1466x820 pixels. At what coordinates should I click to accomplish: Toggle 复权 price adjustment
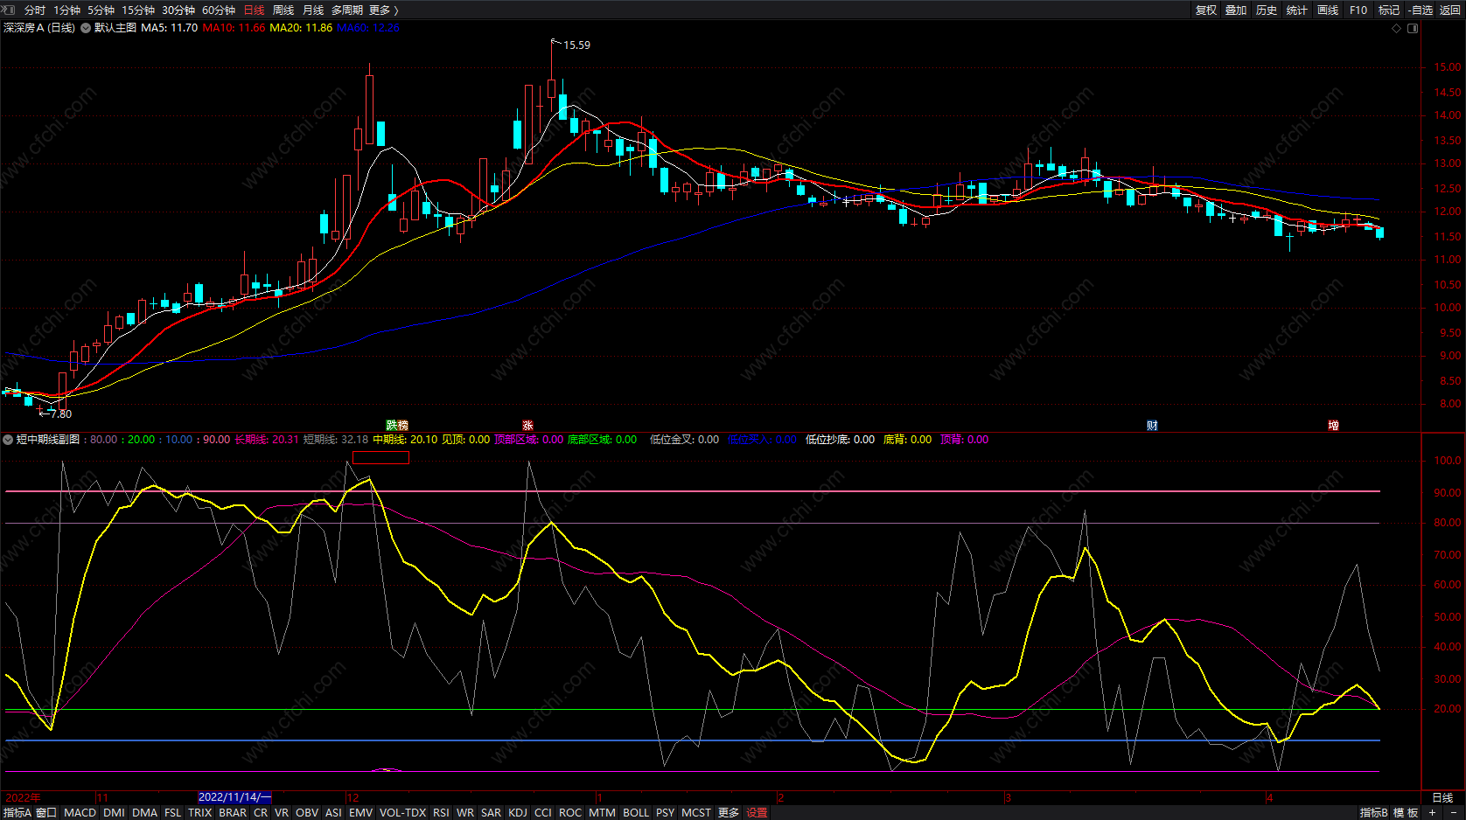coord(1206,10)
